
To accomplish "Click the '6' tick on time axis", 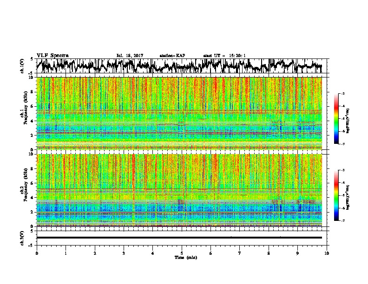I will point(211,253).
